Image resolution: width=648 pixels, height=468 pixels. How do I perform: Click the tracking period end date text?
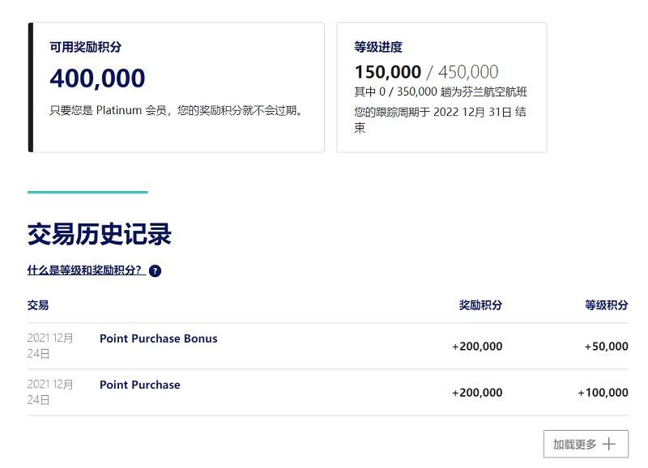click(440, 113)
